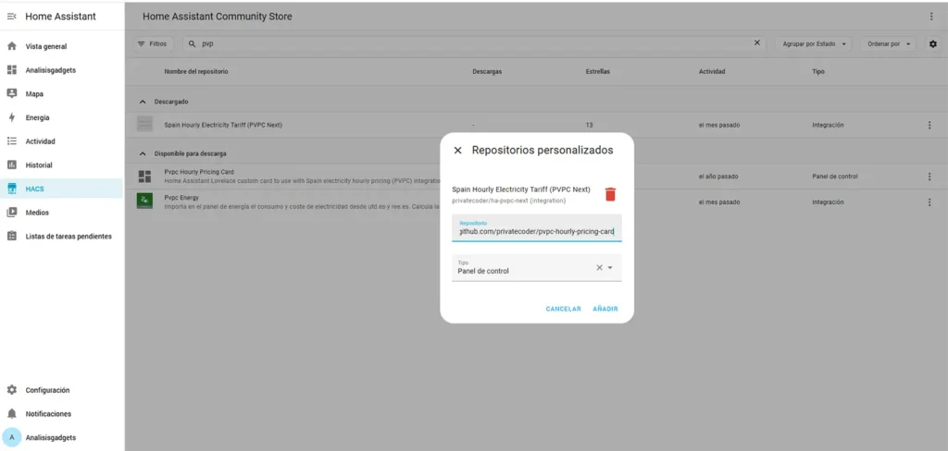
Task: Expand the Tipo dropdown arrow
Action: 610,267
